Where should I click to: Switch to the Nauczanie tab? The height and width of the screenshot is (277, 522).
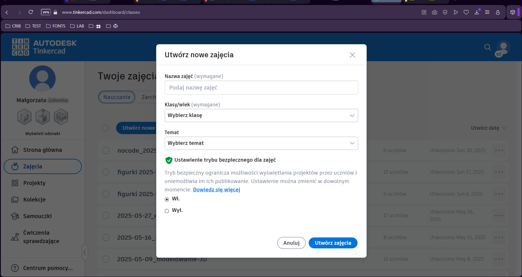pyautogui.click(x=117, y=97)
